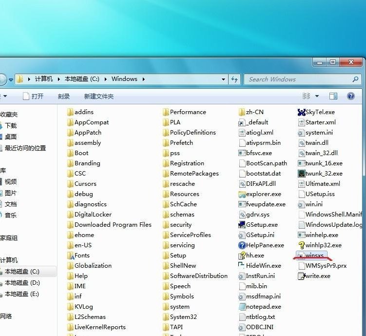This screenshot has width=366, height=336.
Task: Select the Prefetch folder
Action: (x=178, y=143)
